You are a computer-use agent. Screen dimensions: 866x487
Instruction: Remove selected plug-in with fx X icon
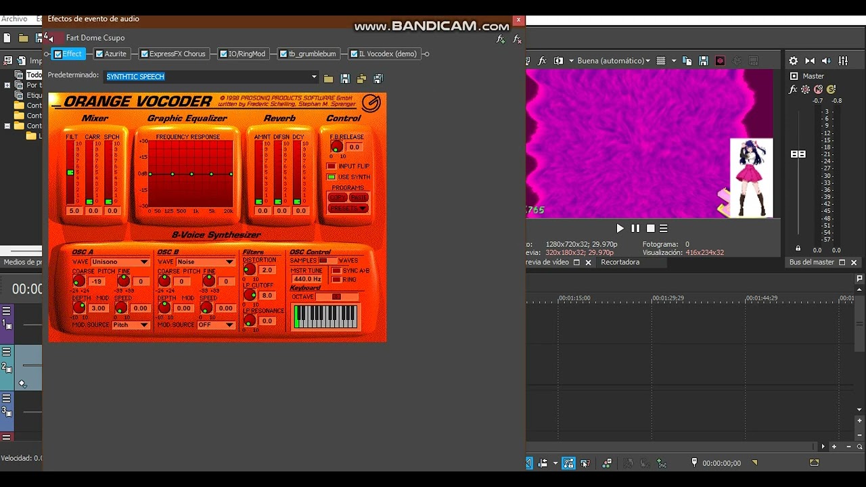tap(517, 39)
